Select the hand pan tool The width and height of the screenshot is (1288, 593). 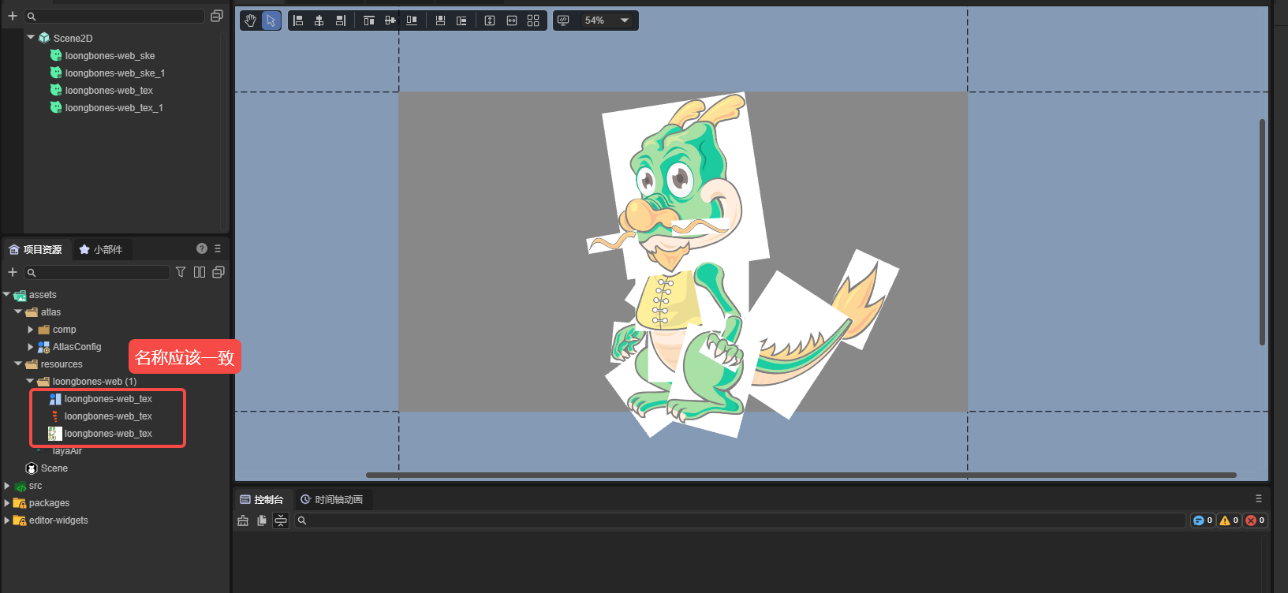coord(251,21)
